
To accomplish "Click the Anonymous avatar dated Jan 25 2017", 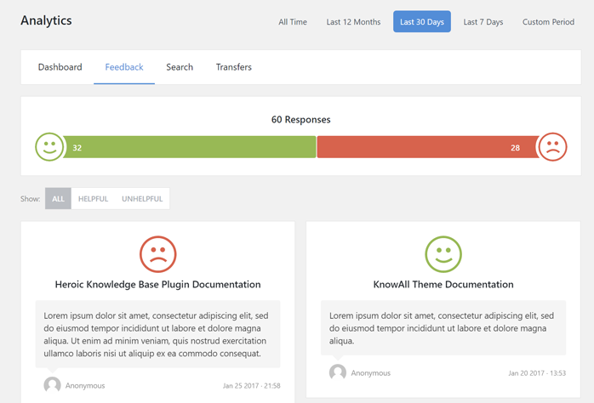I will pyautogui.click(x=52, y=385).
